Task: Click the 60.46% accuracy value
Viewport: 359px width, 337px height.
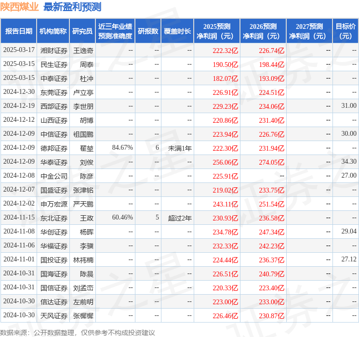Action: tap(122, 217)
